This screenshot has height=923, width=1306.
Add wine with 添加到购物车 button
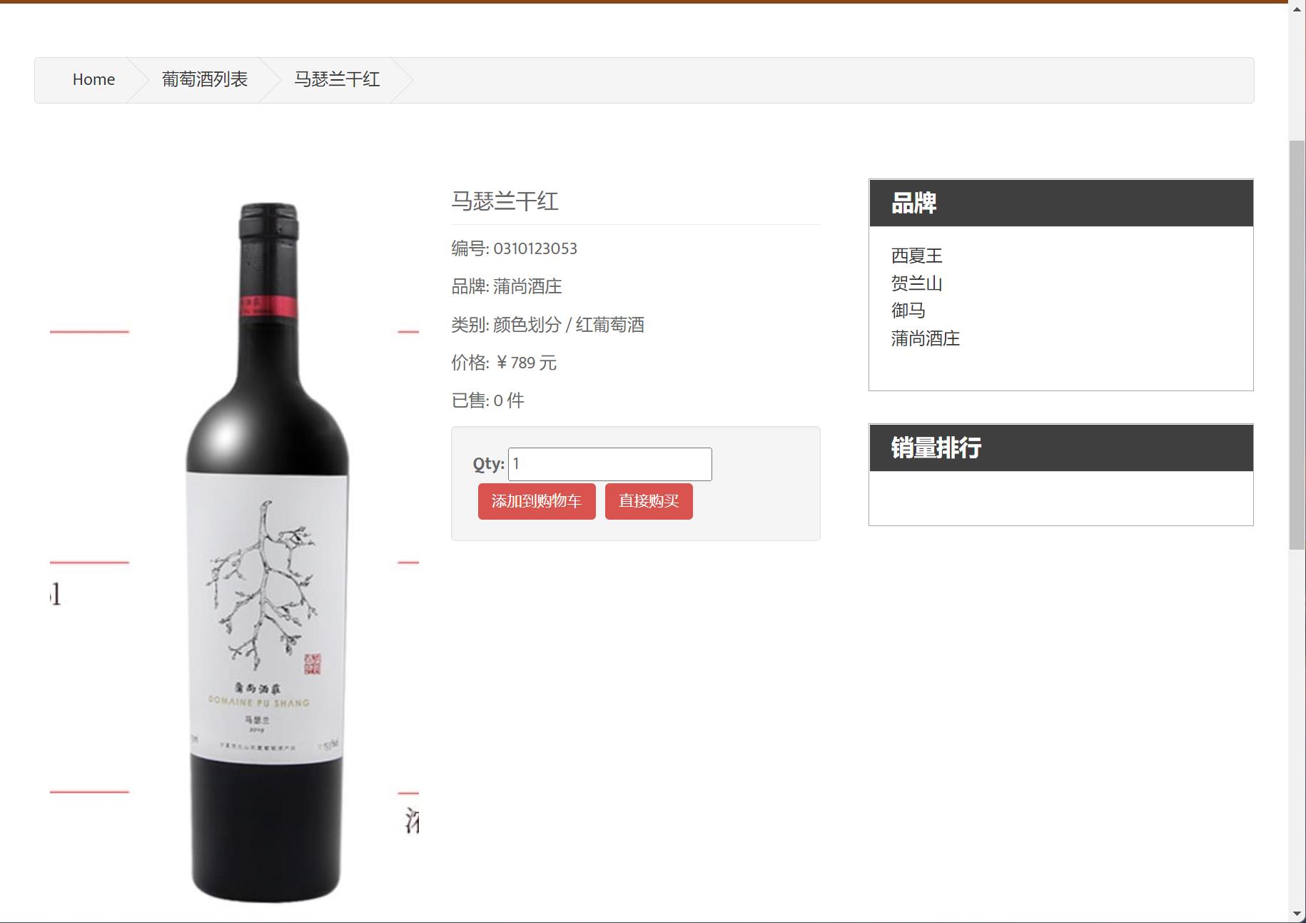pyautogui.click(x=537, y=501)
